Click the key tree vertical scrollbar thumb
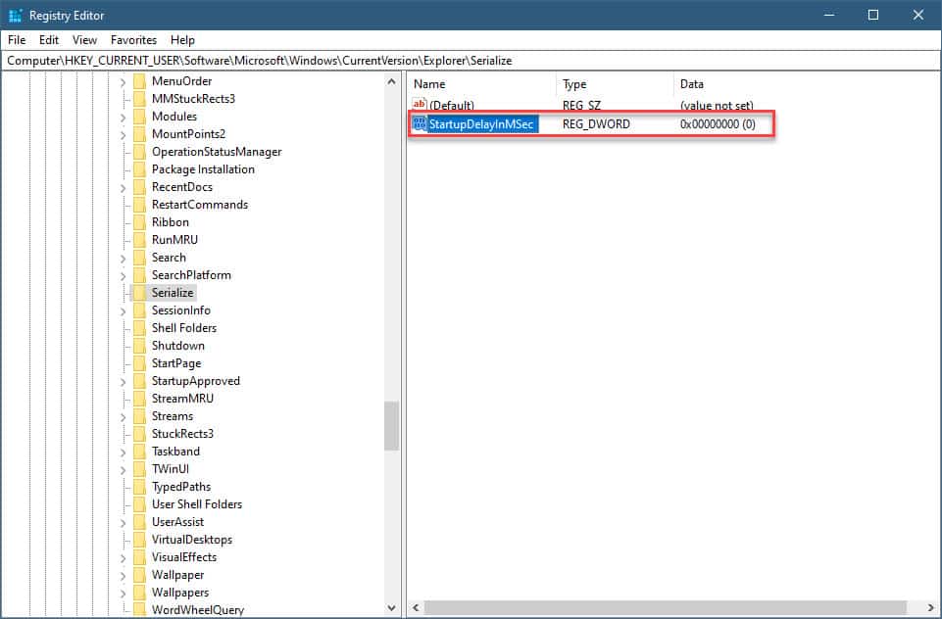This screenshot has width=942, height=619. [x=392, y=426]
